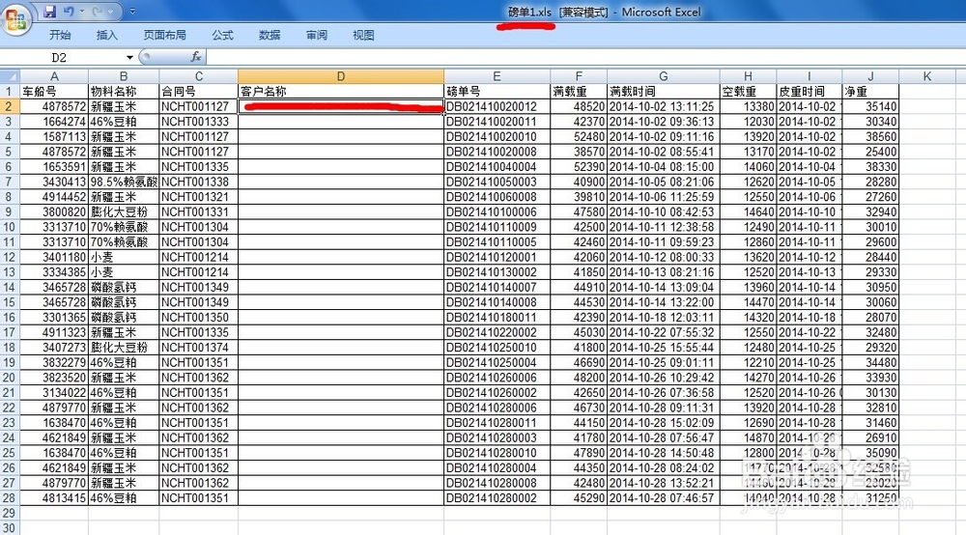Save the workbook with the floppy disk icon
The image size is (966, 535).
(x=50, y=11)
